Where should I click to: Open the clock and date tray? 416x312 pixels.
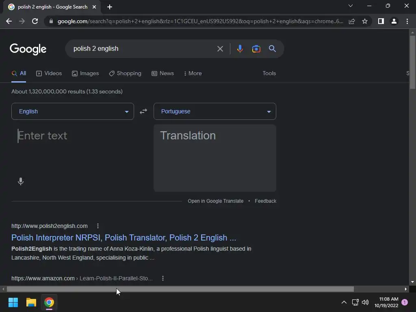tap(386, 302)
